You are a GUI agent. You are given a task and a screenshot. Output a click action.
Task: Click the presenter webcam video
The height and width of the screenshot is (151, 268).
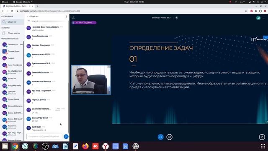[x=91, y=80]
